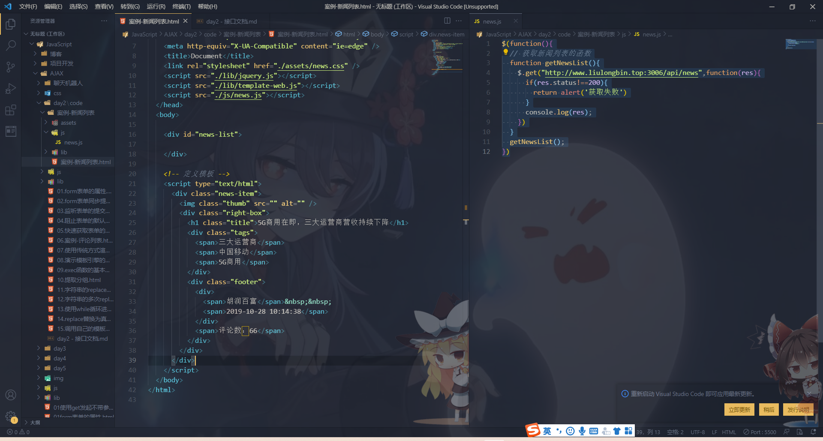Open the Accounts menu icon
This screenshot has width=823, height=441.
click(11, 395)
